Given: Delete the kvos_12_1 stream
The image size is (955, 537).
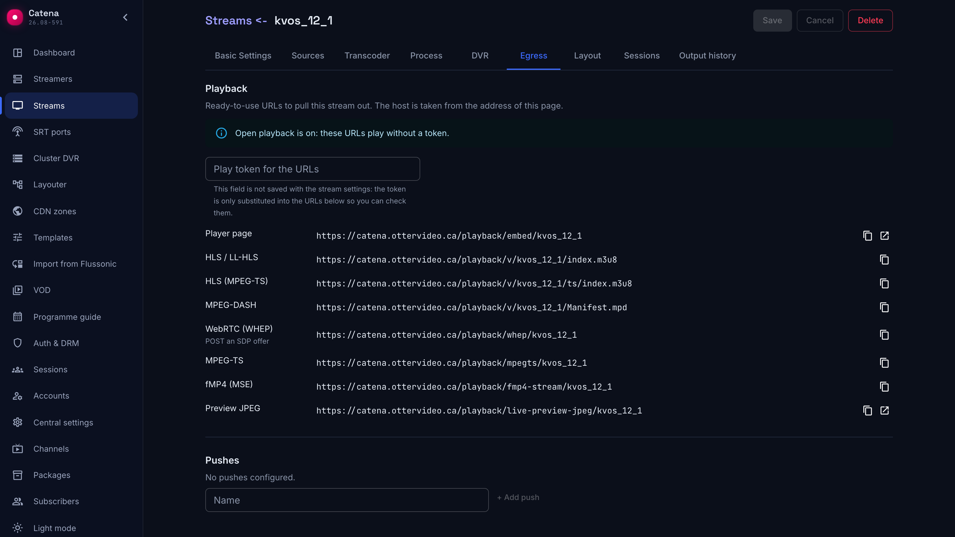Looking at the screenshot, I should point(870,20).
